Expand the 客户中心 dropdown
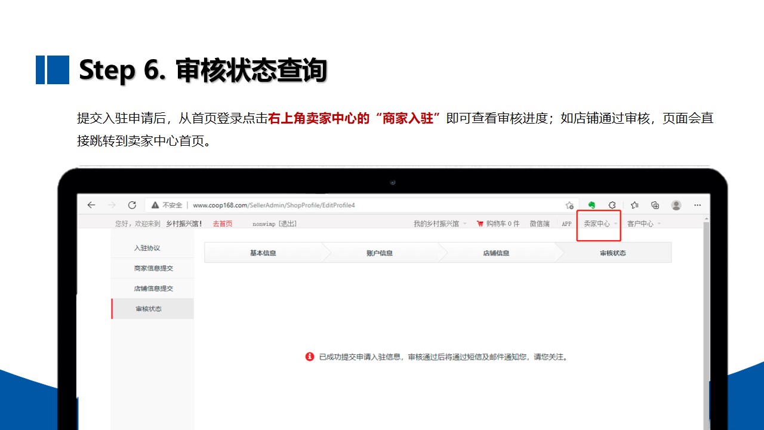Screen dimensions: 764x430 coord(643,224)
